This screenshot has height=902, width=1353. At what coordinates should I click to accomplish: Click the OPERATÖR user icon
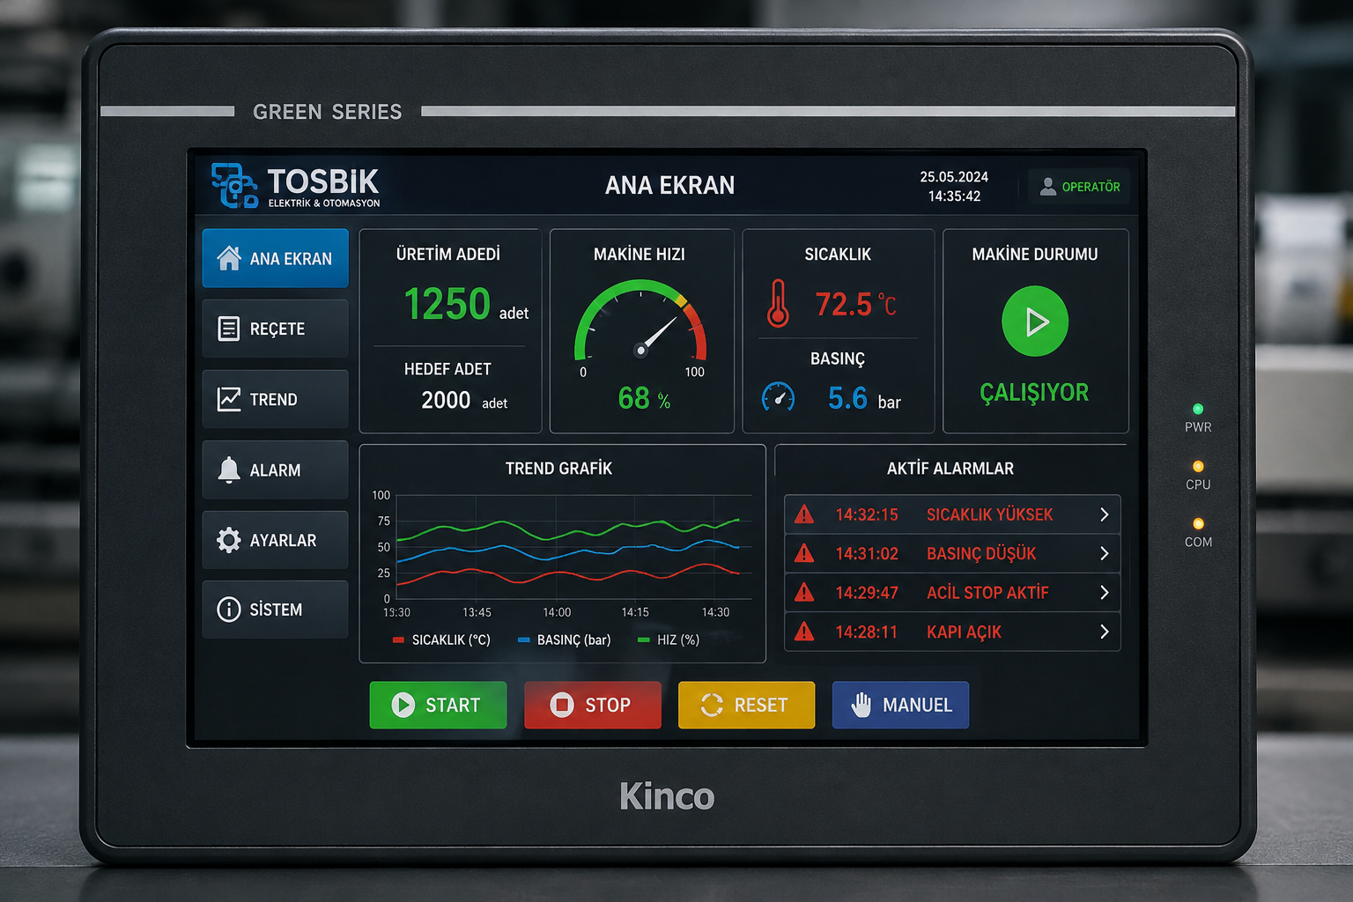1048,187
